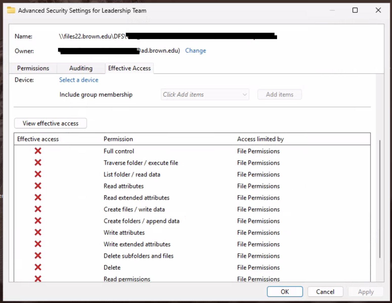The height and width of the screenshot is (303, 392).
Task: Click the Select a device link
Action: click(x=79, y=80)
